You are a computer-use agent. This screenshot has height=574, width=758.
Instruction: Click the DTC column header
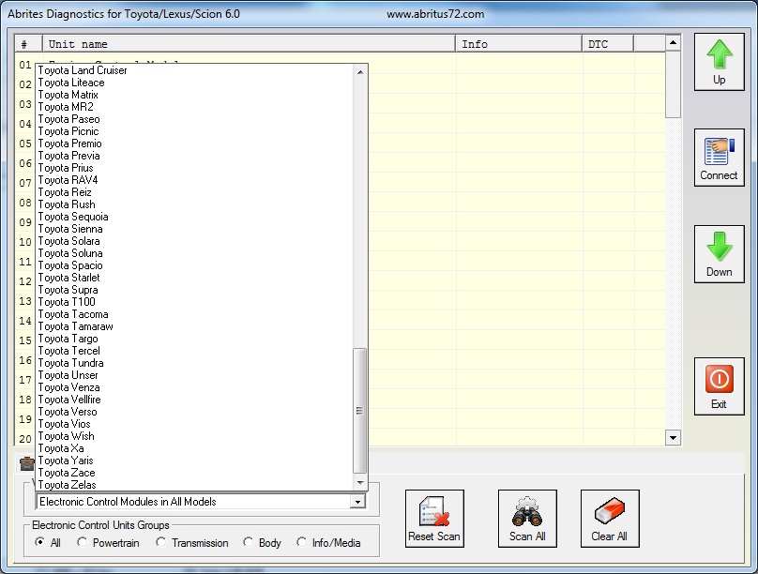coord(608,44)
